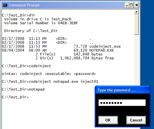Click the vertical scrollbar thumb
The image size is (154, 129).
pyautogui.click(x=136, y=25)
